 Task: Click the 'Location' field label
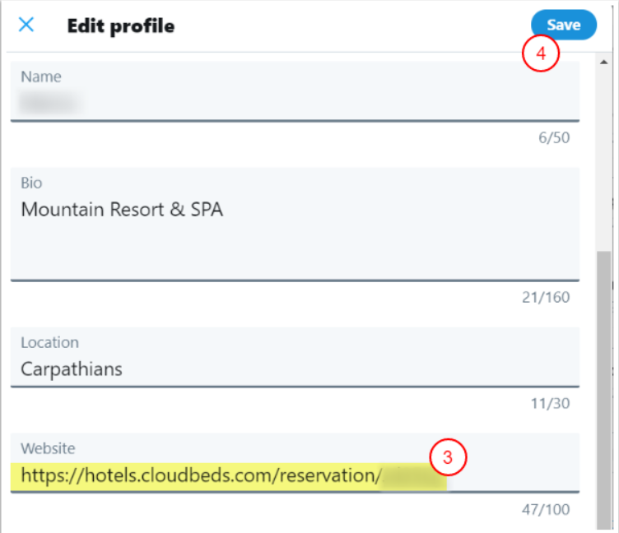pos(49,342)
